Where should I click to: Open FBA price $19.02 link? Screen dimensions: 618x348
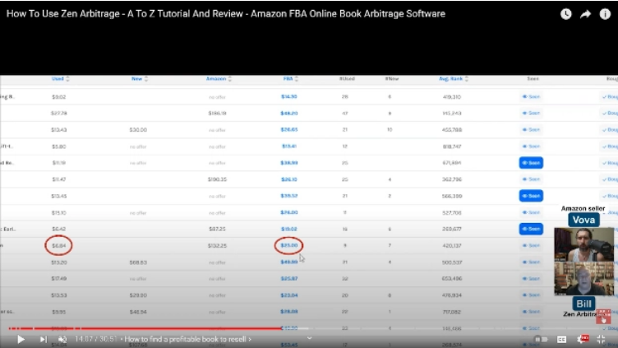click(x=289, y=230)
